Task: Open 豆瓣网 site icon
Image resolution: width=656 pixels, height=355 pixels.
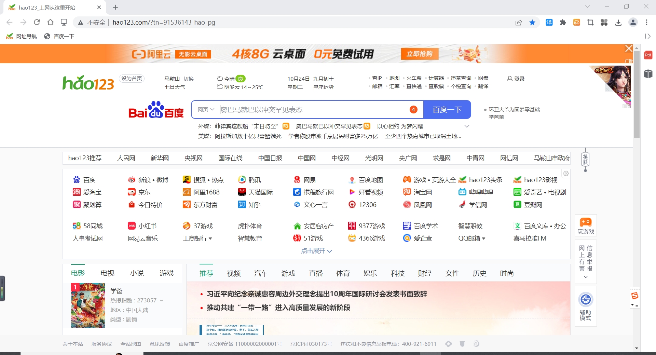Action: [517, 204]
